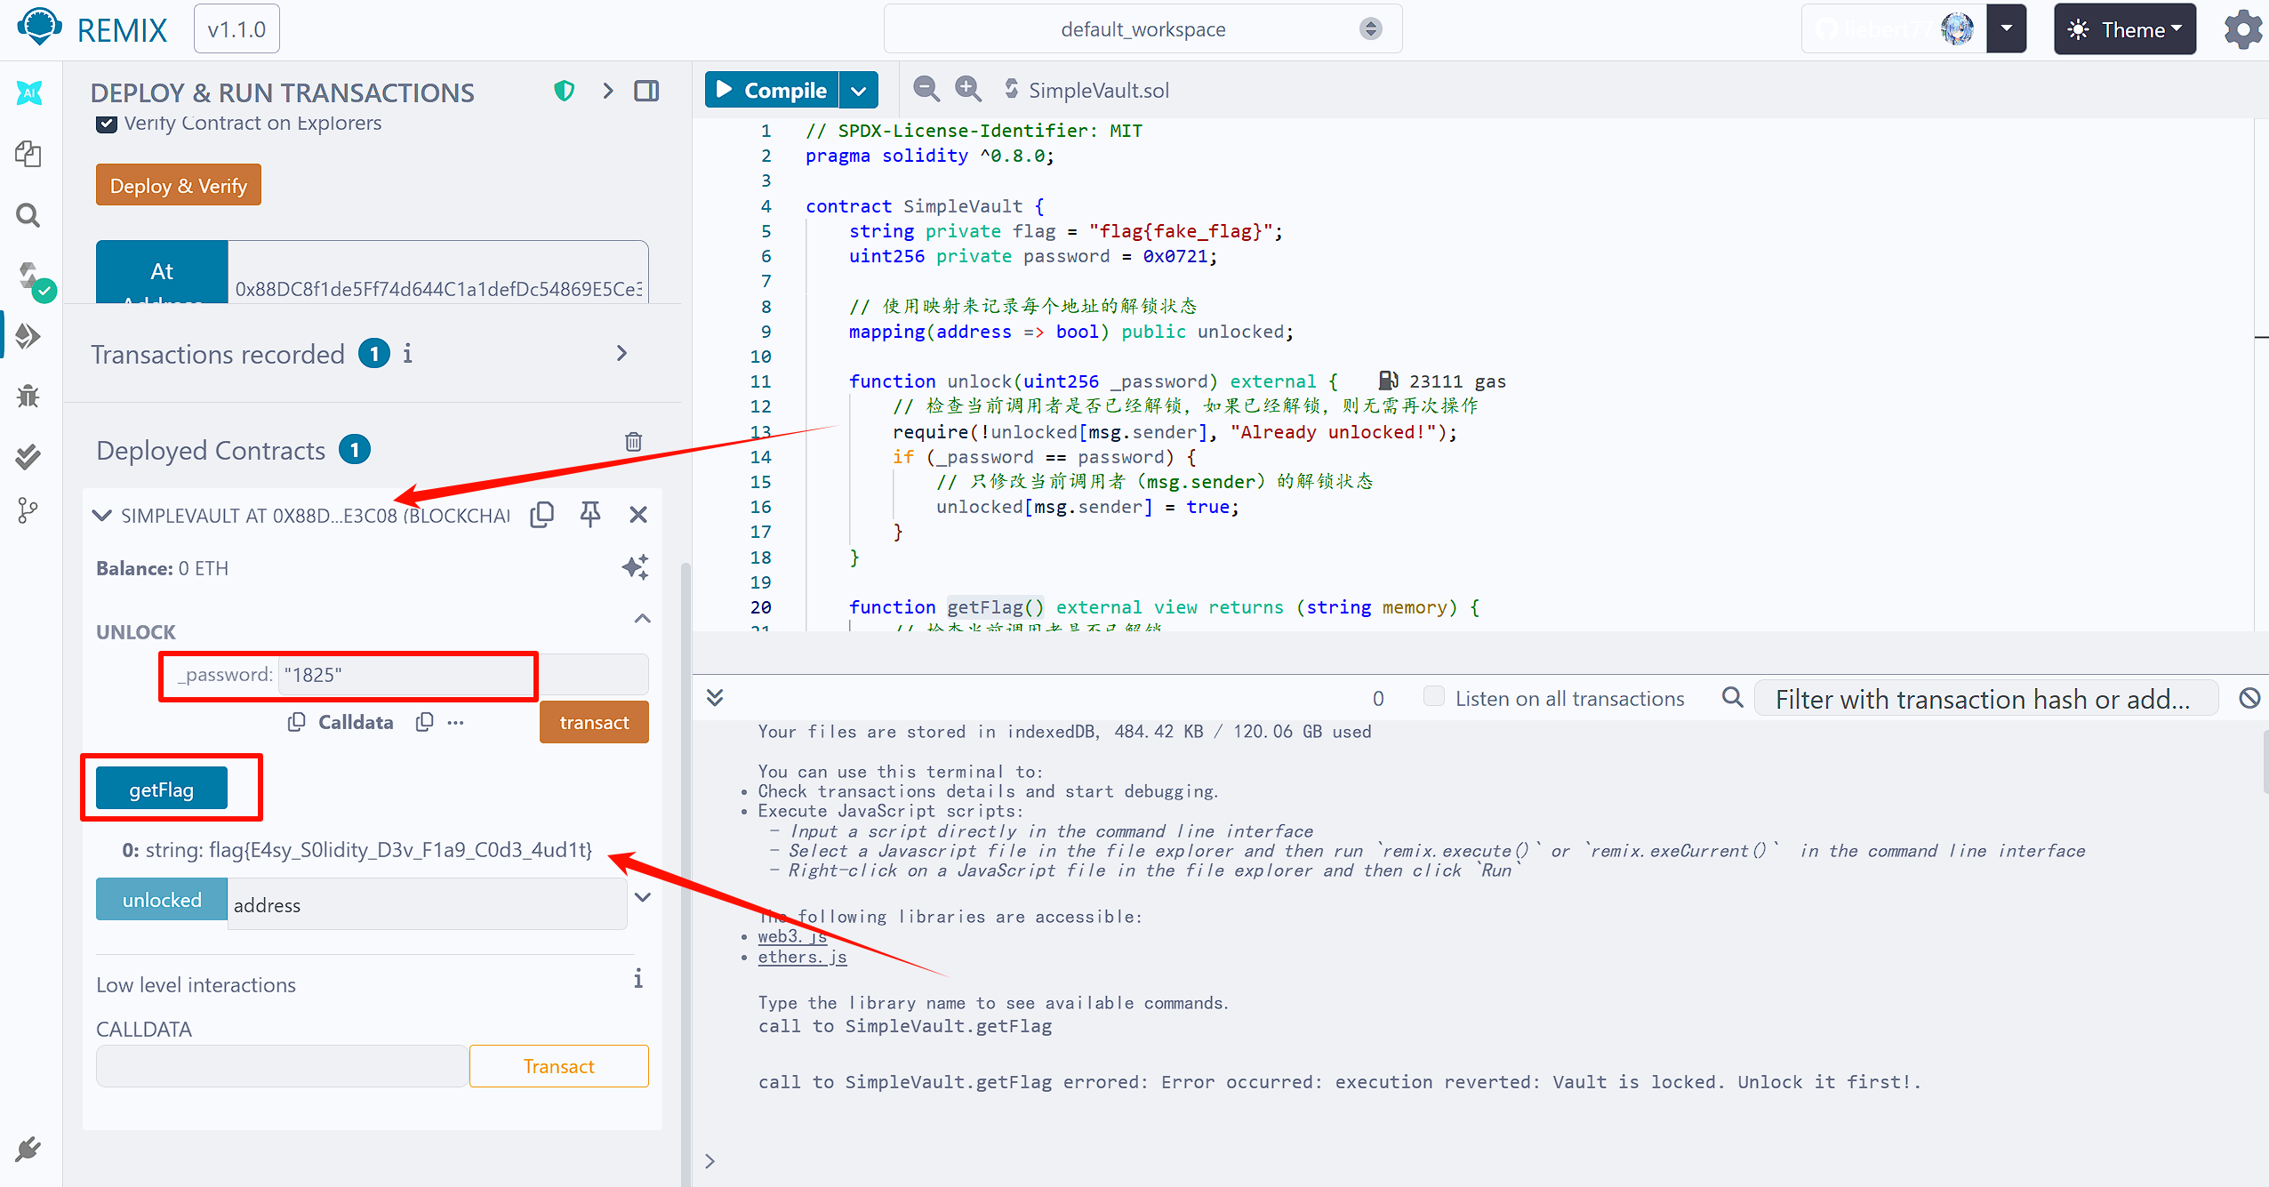Open the Git source control icon
Image resolution: width=2269 pixels, height=1187 pixels.
click(28, 510)
